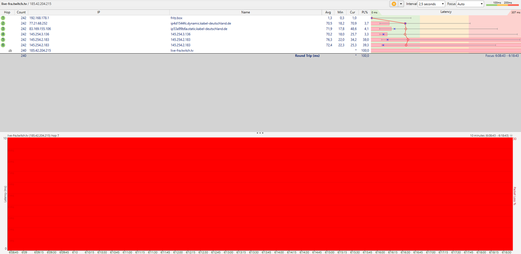This screenshot has height=254, width=521.
Task: Click the small icon after the 10 minutes label
Action: 511,136
